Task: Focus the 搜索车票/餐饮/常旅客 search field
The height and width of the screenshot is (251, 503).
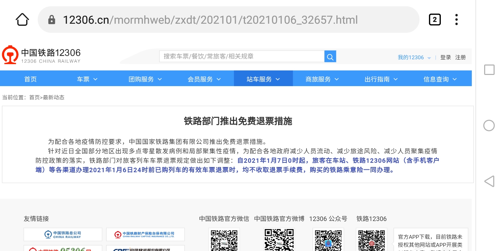Action: tap(242, 56)
